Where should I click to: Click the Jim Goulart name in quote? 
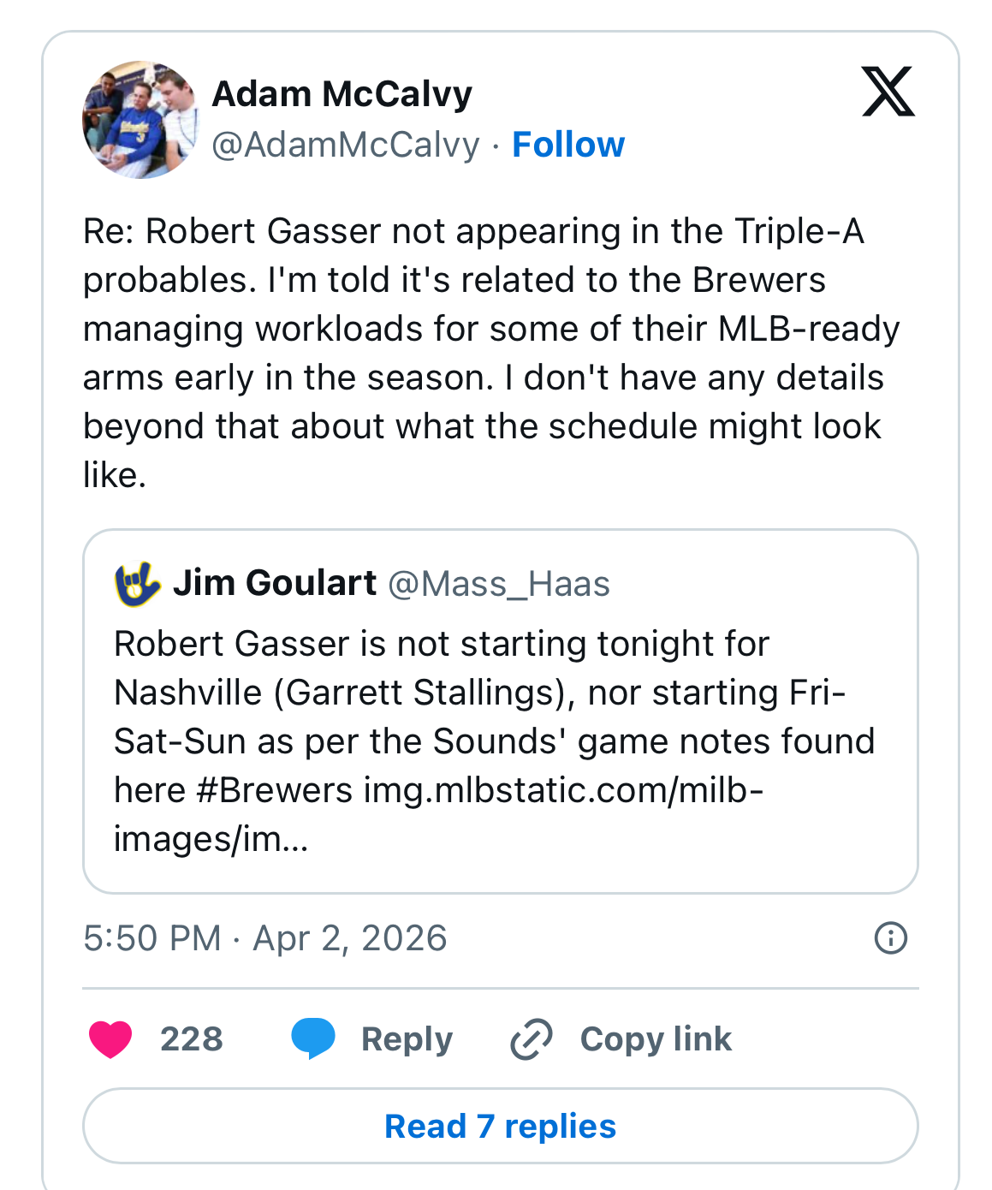coord(275,583)
